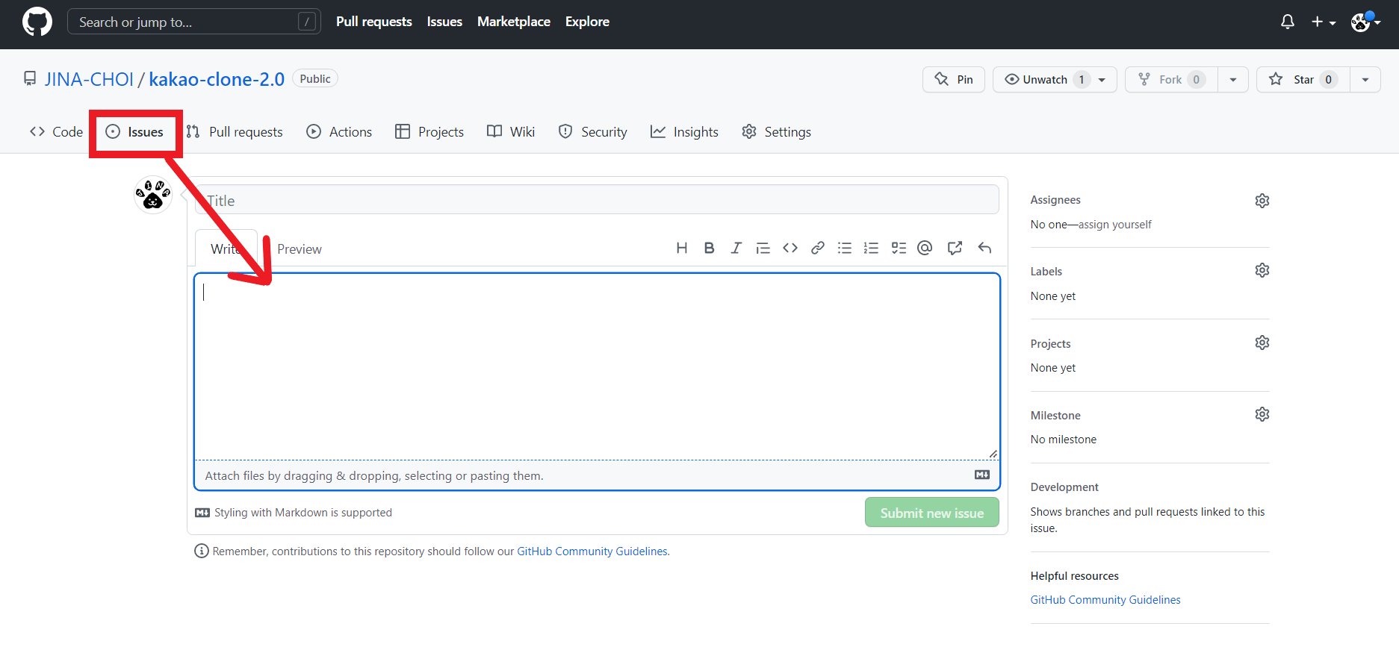Open GitHub Community Guidelines in reminder text
This screenshot has width=1399, height=647.
pyautogui.click(x=592, y=551)
